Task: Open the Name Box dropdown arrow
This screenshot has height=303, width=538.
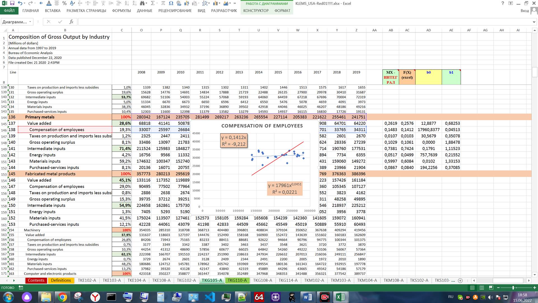Action: click(x=30, y=22)
